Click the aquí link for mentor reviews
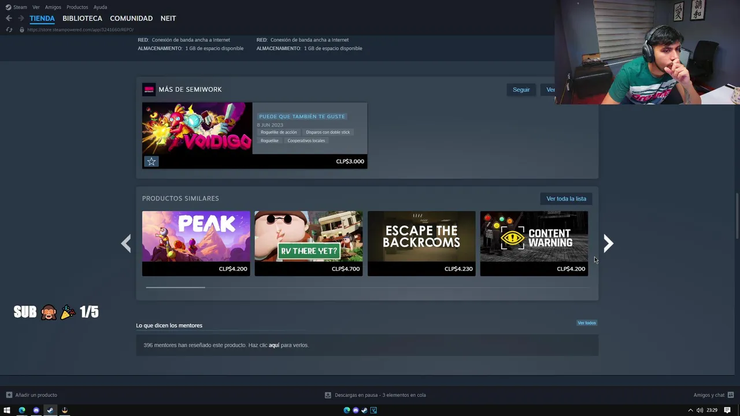 [274, 346]
